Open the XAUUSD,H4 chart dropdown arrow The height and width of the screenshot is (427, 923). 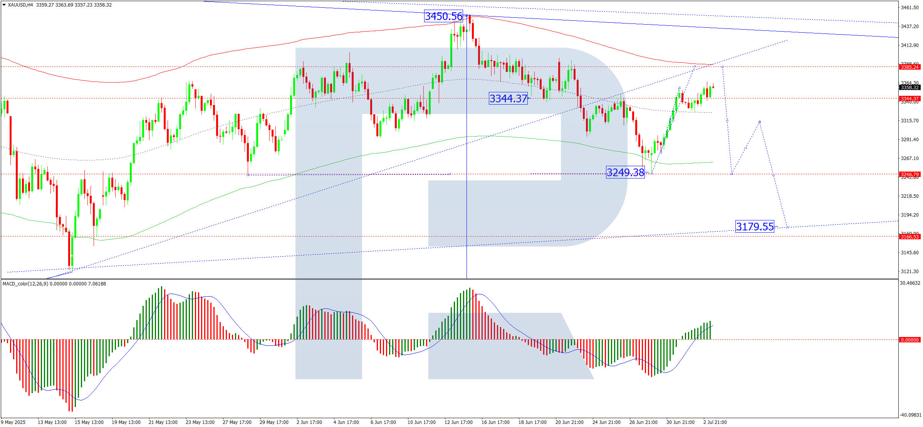coord(4,5)
